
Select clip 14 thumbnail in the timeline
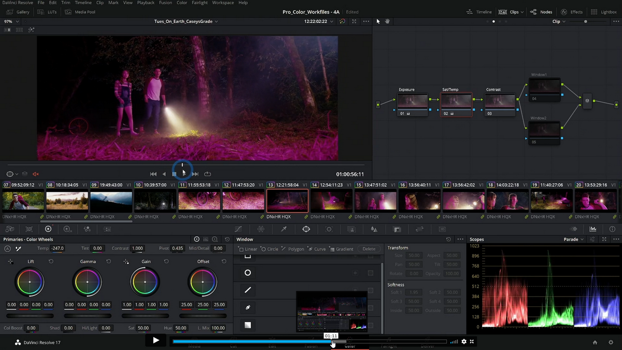[x=331, y=200]
